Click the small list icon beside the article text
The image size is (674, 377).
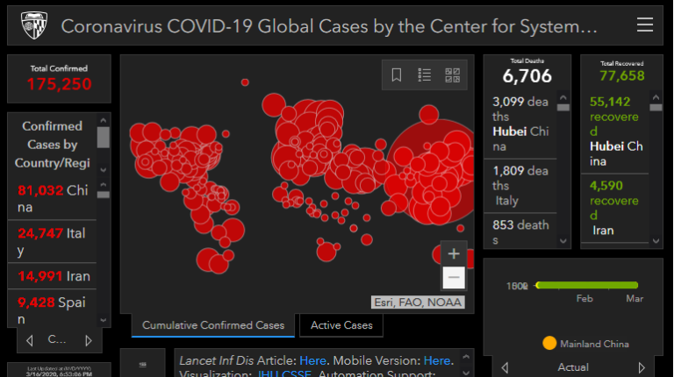coord(143,365)
